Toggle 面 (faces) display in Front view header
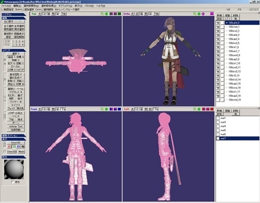260x203 pixels. tap(49, 109)
